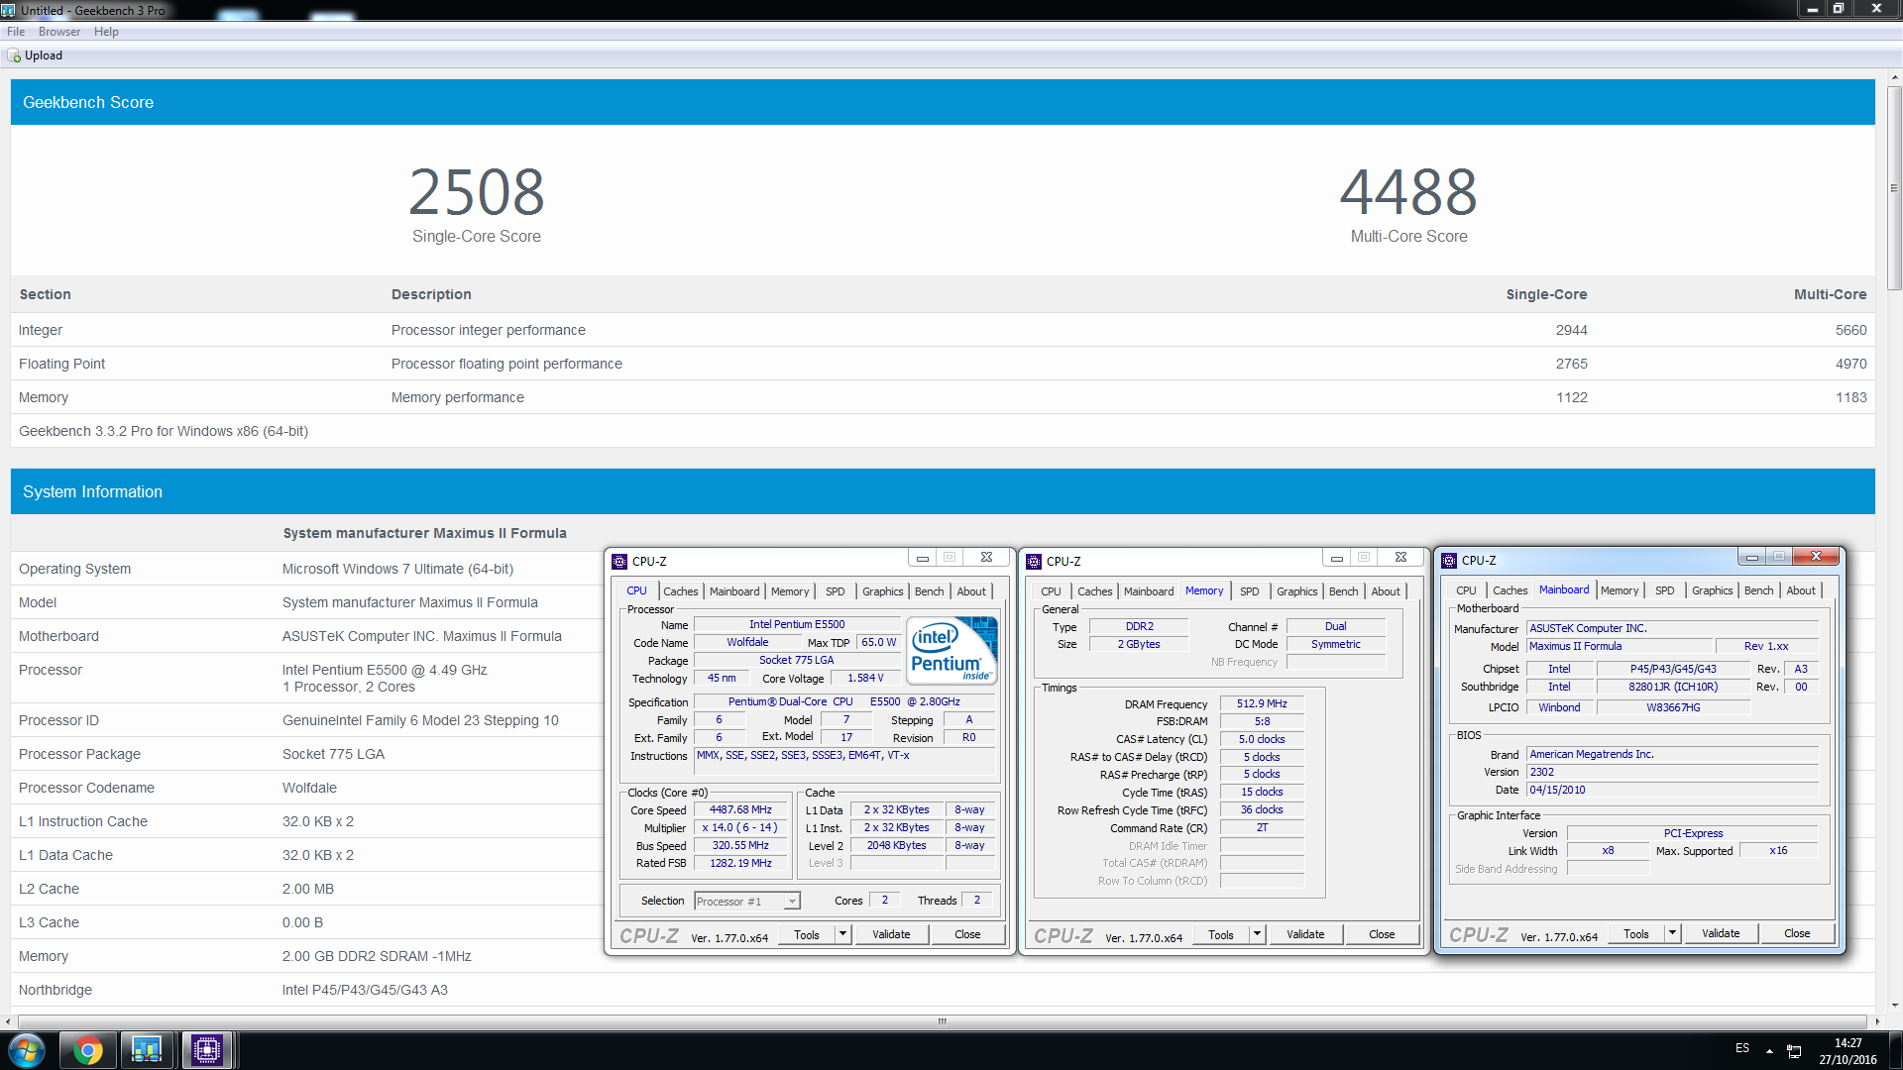Click the Single-Core score 2508

[x=477, y=192]
